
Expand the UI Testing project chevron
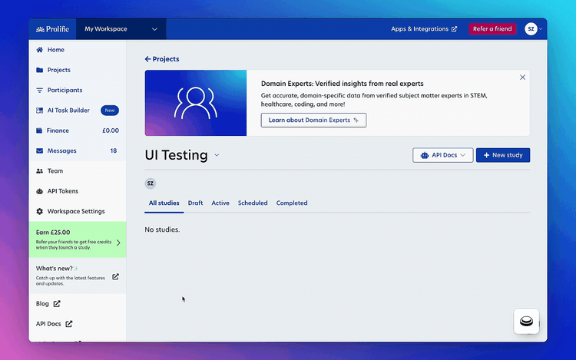pyautogui.click(x=217, y=155)
